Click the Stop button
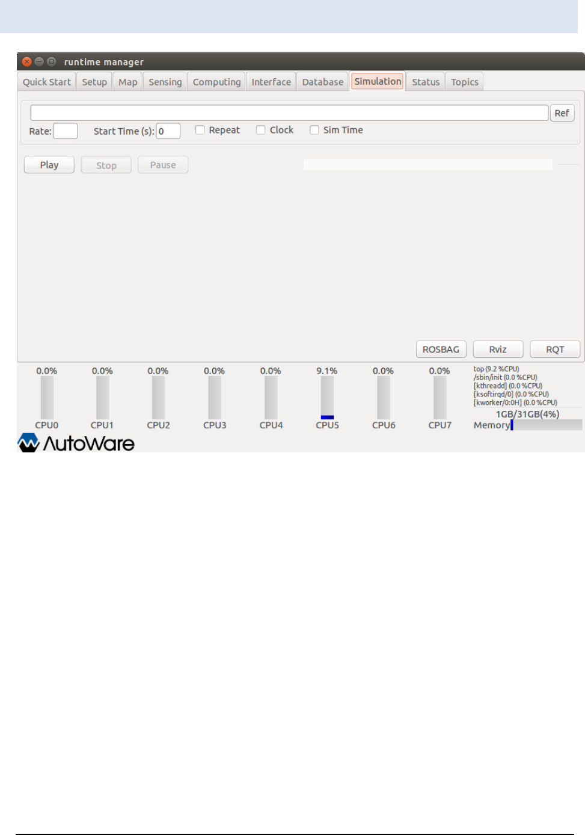585x835 pixels. [106, 165]
